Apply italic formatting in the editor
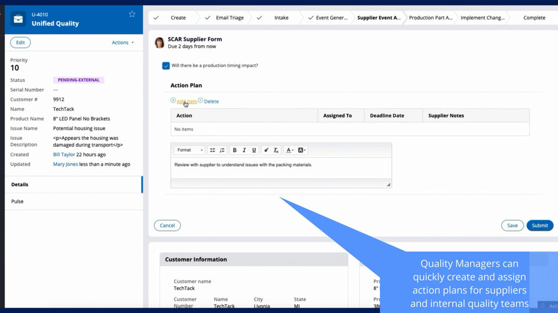558x313 pixels. tap(244, 150)
